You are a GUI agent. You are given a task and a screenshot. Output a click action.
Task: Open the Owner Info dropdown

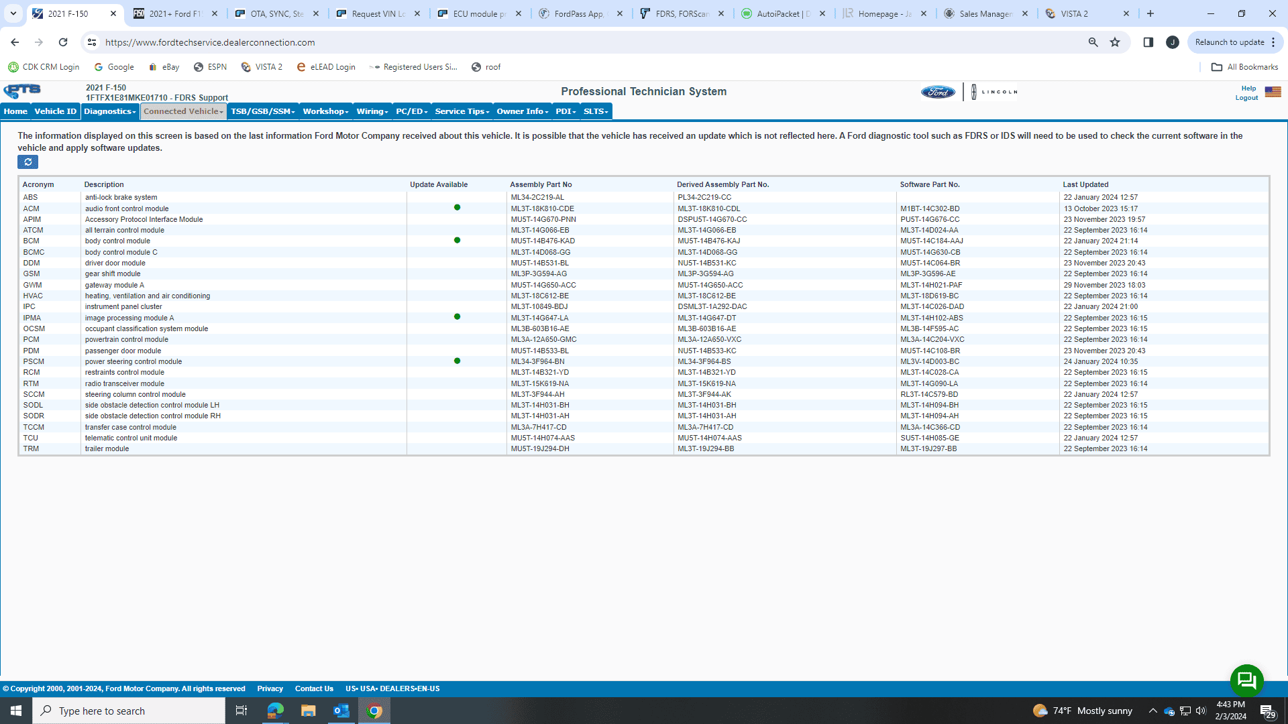pyautogui.click(x=522, y=111)
